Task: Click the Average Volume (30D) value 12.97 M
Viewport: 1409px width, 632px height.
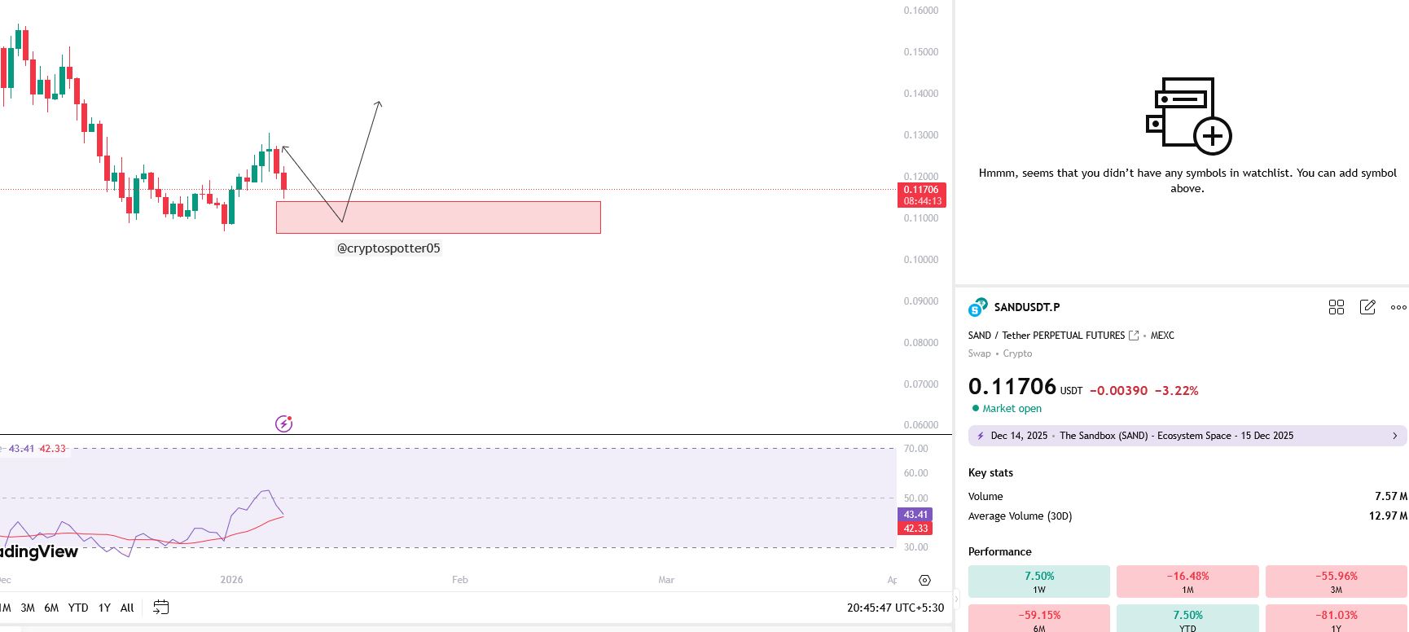Action: (1388, 516)
